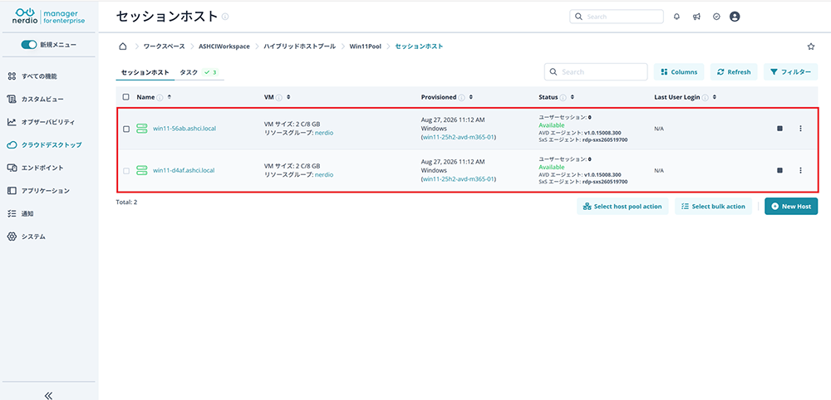
Task: Sort by the Status column arrows
Action: 572,97
